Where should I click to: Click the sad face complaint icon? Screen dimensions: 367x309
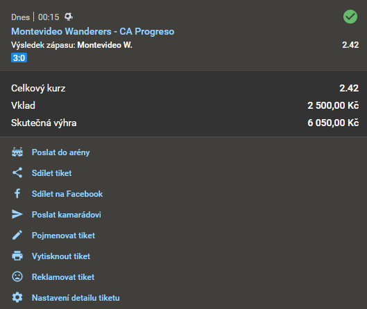17,276
